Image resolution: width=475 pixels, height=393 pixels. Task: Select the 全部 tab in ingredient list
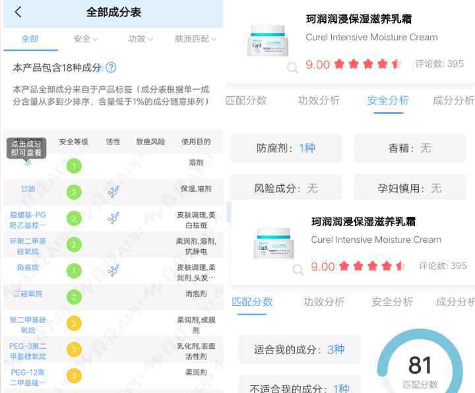pyautogui.click(x=30, y=39)
